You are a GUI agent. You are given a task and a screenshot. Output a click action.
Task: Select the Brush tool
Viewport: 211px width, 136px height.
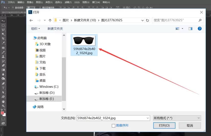pos(3,52)
